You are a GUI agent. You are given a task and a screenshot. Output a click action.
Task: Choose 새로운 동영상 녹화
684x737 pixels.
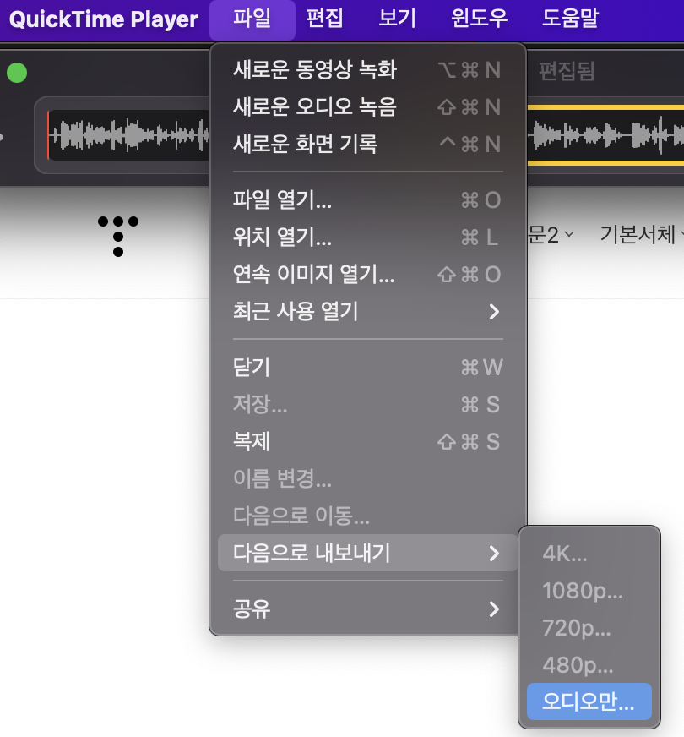click(x=367, y=70)
